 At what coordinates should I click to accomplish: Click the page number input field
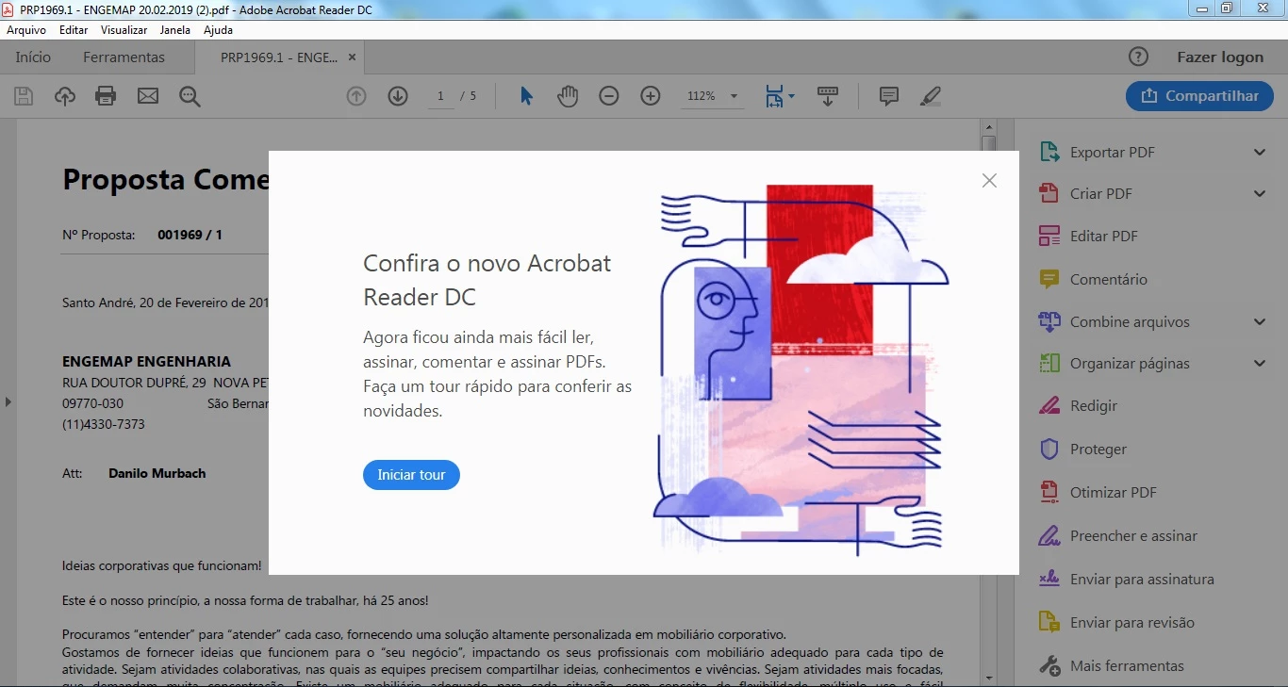coord(440,96)
